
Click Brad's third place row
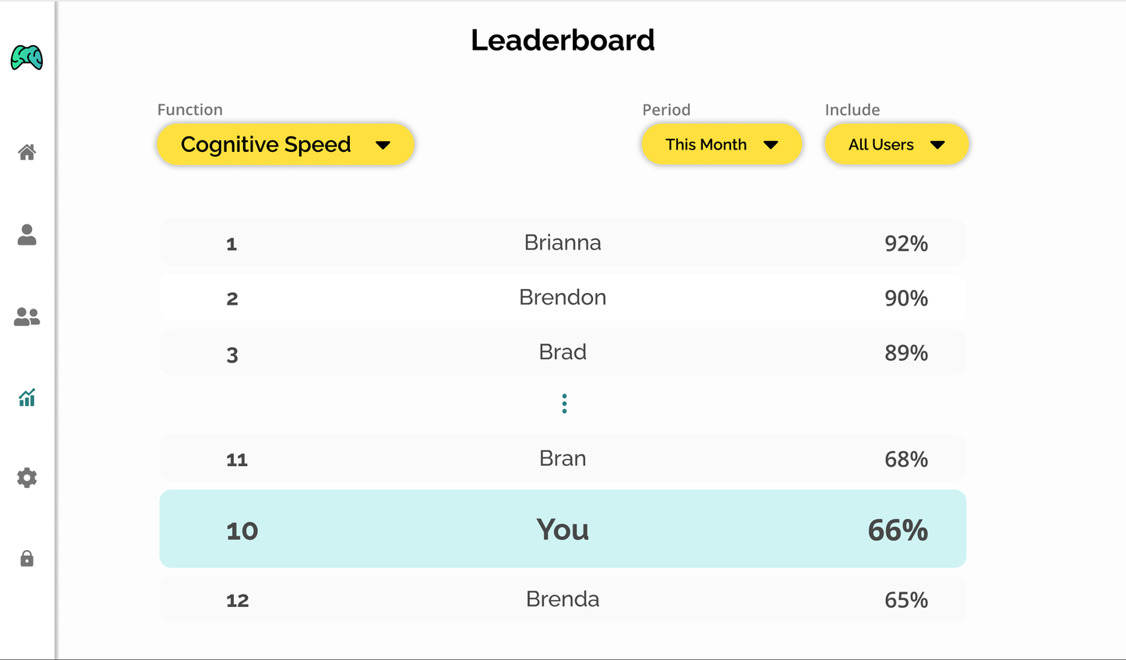(563, 352)
